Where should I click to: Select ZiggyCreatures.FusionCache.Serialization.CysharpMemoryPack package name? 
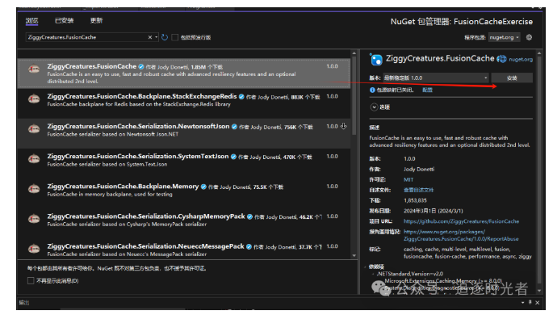click(146, 216)
